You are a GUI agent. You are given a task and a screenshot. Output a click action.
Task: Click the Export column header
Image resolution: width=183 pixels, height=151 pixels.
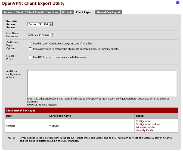[x=156, y=116]
